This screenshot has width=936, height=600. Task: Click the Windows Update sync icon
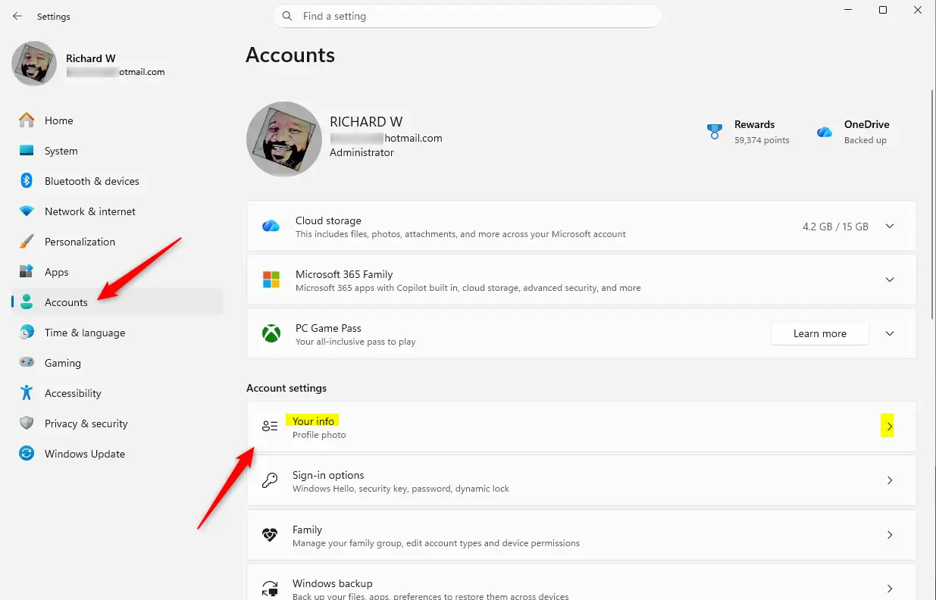[27, 454]
